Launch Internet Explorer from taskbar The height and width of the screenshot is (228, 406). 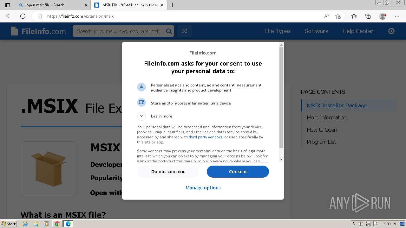tap(25, 224)
